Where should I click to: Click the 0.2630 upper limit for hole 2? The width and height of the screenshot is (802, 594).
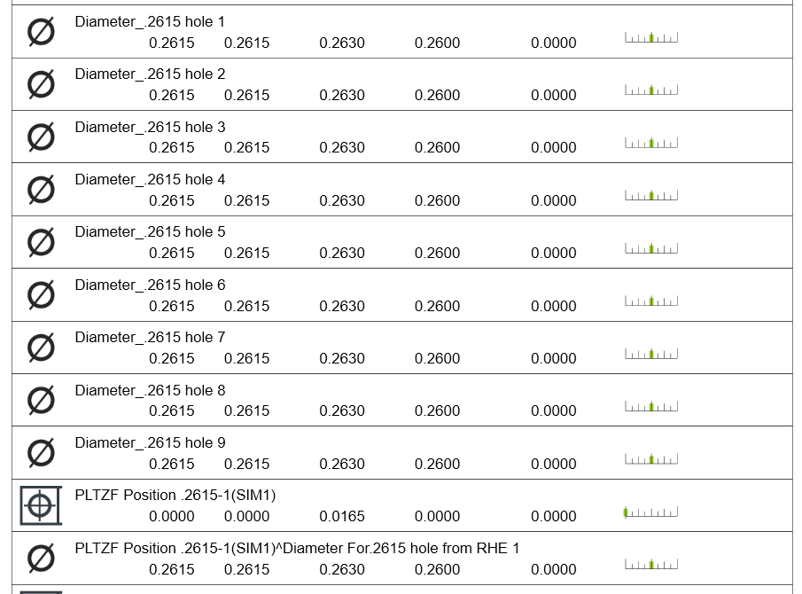pos(342,95)
